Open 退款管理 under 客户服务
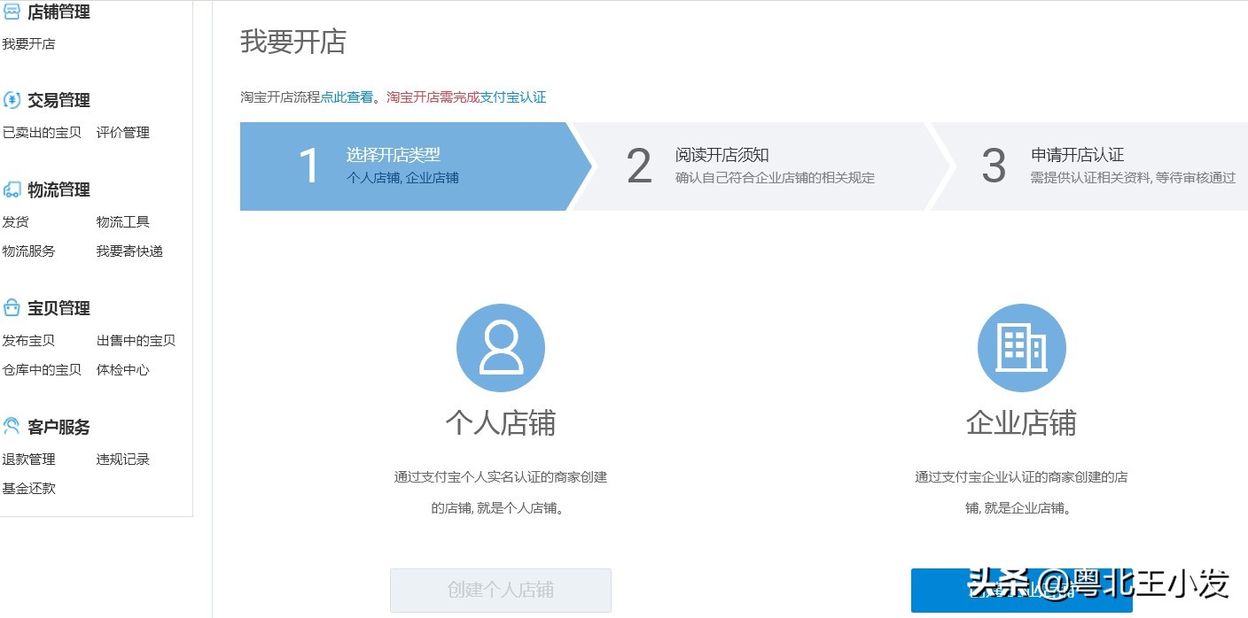 (29, 459)
